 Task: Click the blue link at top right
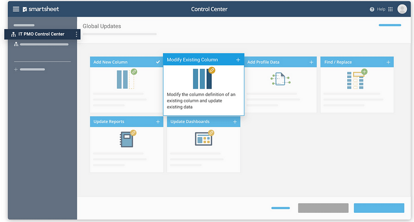(x=390, y=25)
